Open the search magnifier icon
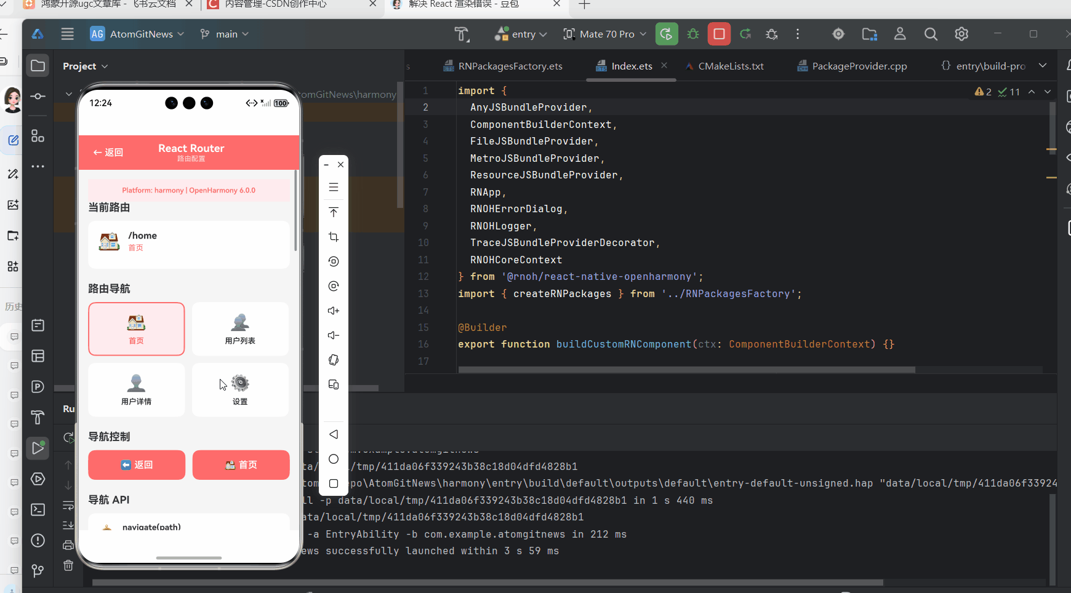 click(x=931, y=34)
